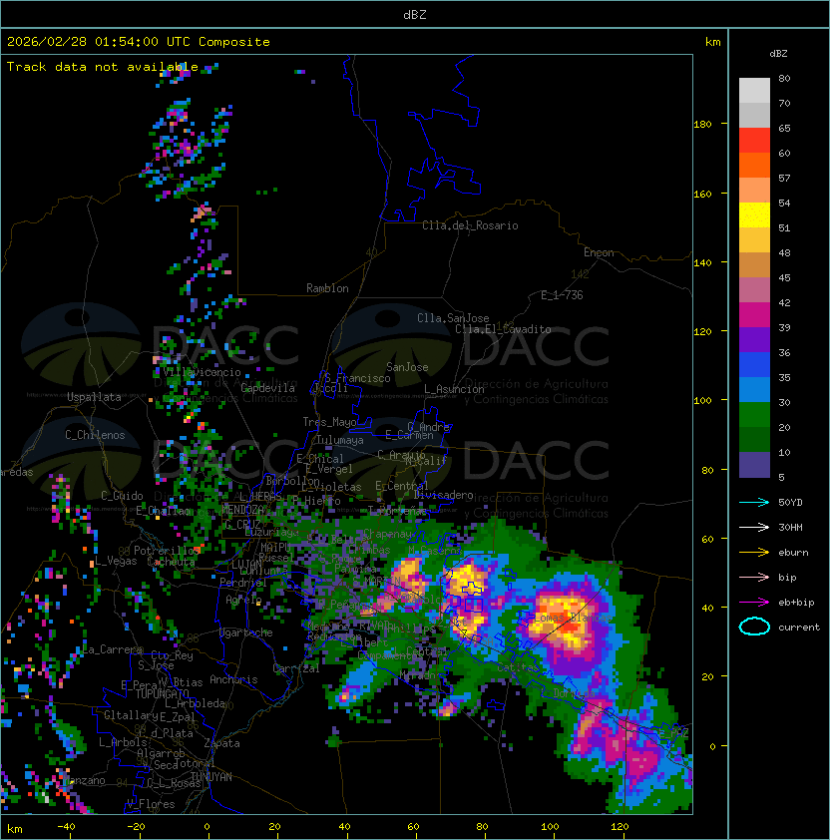Click the 'Clla.El_Cavadito' map label
Image resolution: width=830 pixels, height=840 pixels.
point(503,329)
